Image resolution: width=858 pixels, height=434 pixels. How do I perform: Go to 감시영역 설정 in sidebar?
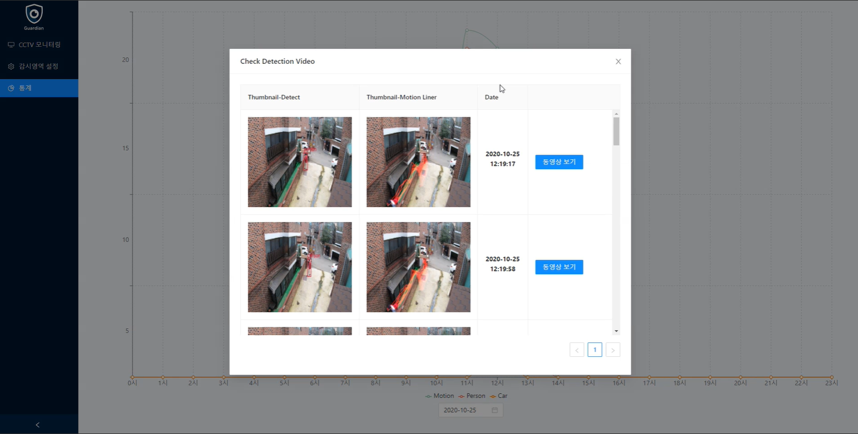coord(39,66)
